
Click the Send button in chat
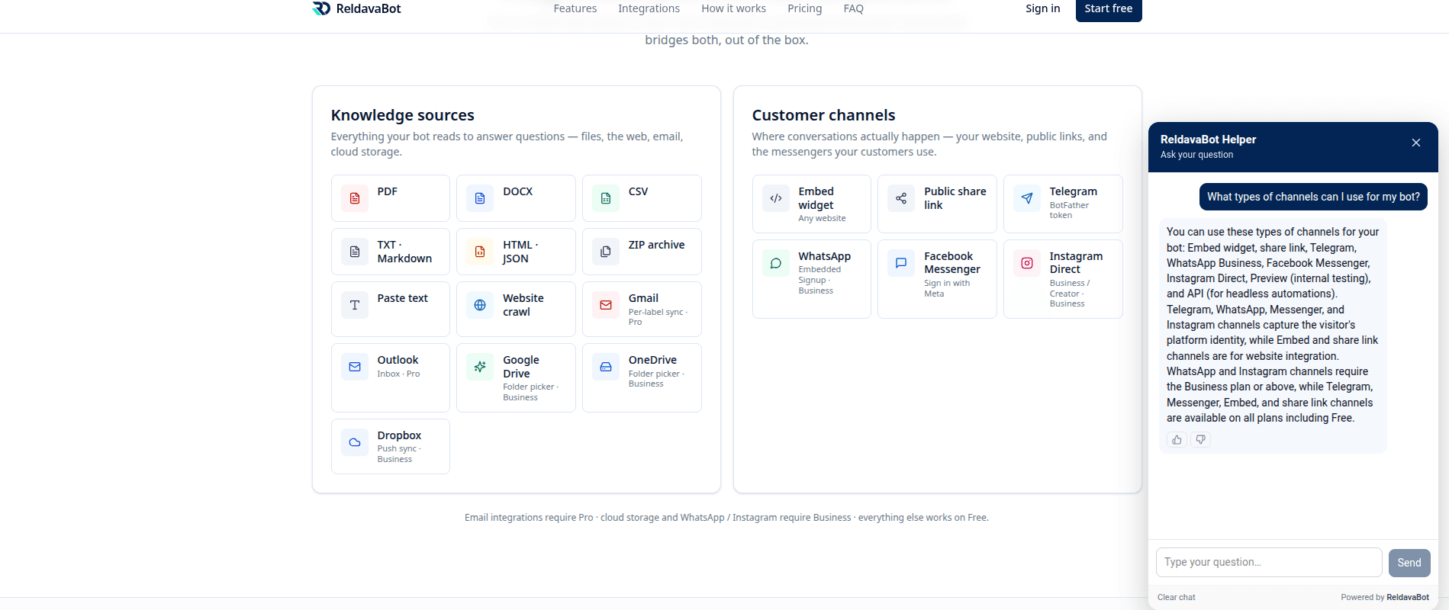click(1409, 563)
